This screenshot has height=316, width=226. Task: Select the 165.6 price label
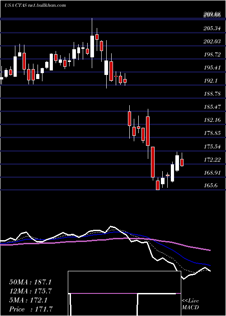211,186
